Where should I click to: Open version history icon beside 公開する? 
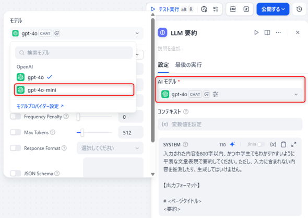(299, 9)
